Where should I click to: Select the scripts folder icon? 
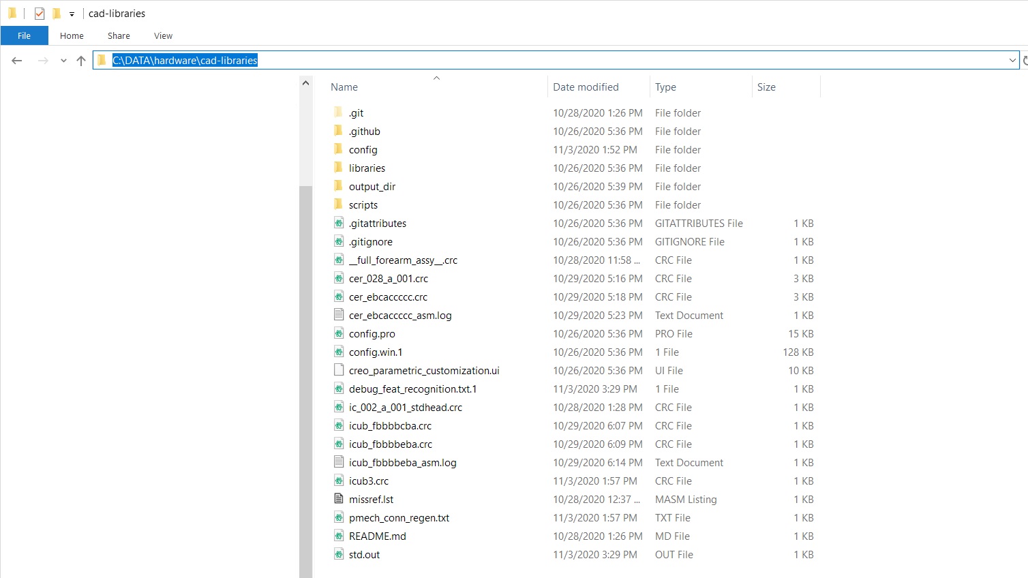(x=339, y=204)
